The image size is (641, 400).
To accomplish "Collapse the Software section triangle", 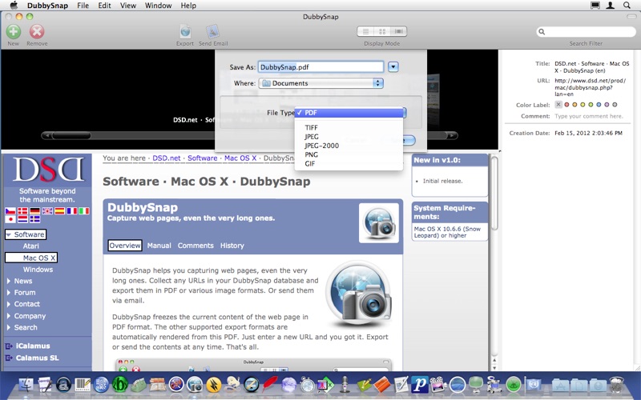I will point(9,234).
